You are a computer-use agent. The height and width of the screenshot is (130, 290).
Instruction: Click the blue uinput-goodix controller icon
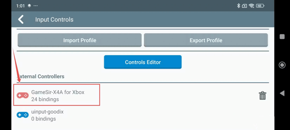(x=23, y=115)
